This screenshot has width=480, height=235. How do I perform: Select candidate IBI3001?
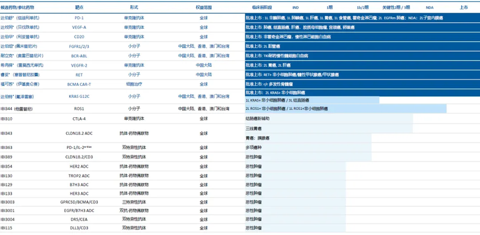(7, 211)
